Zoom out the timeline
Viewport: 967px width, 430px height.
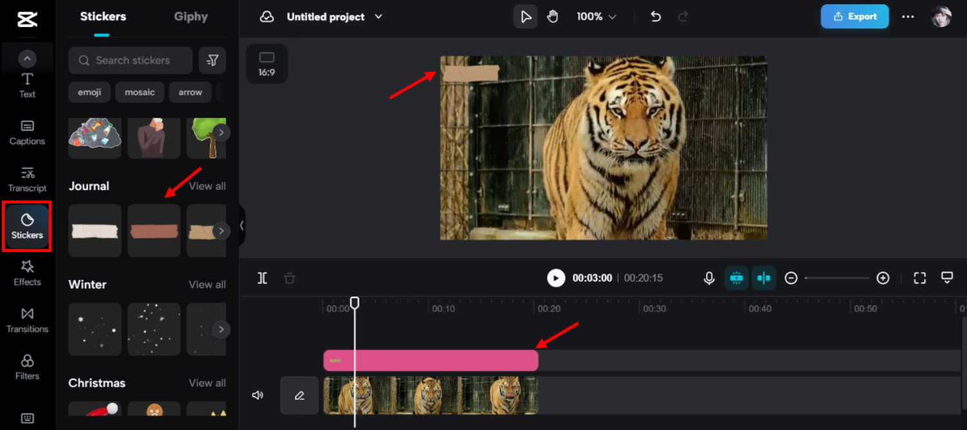tap(791, 278)
